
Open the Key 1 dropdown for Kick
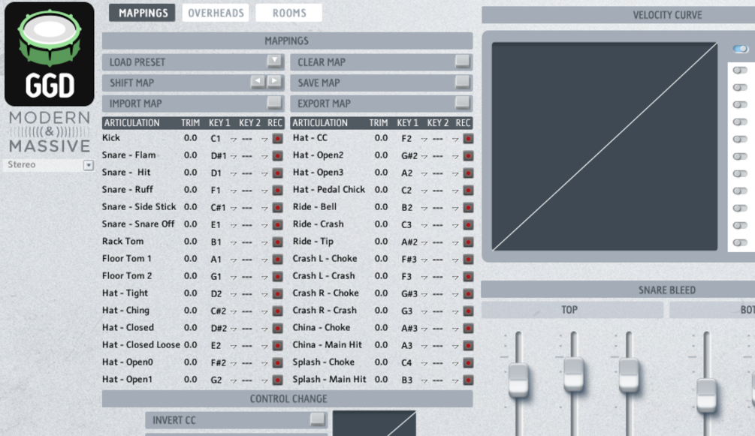point(227,137)
